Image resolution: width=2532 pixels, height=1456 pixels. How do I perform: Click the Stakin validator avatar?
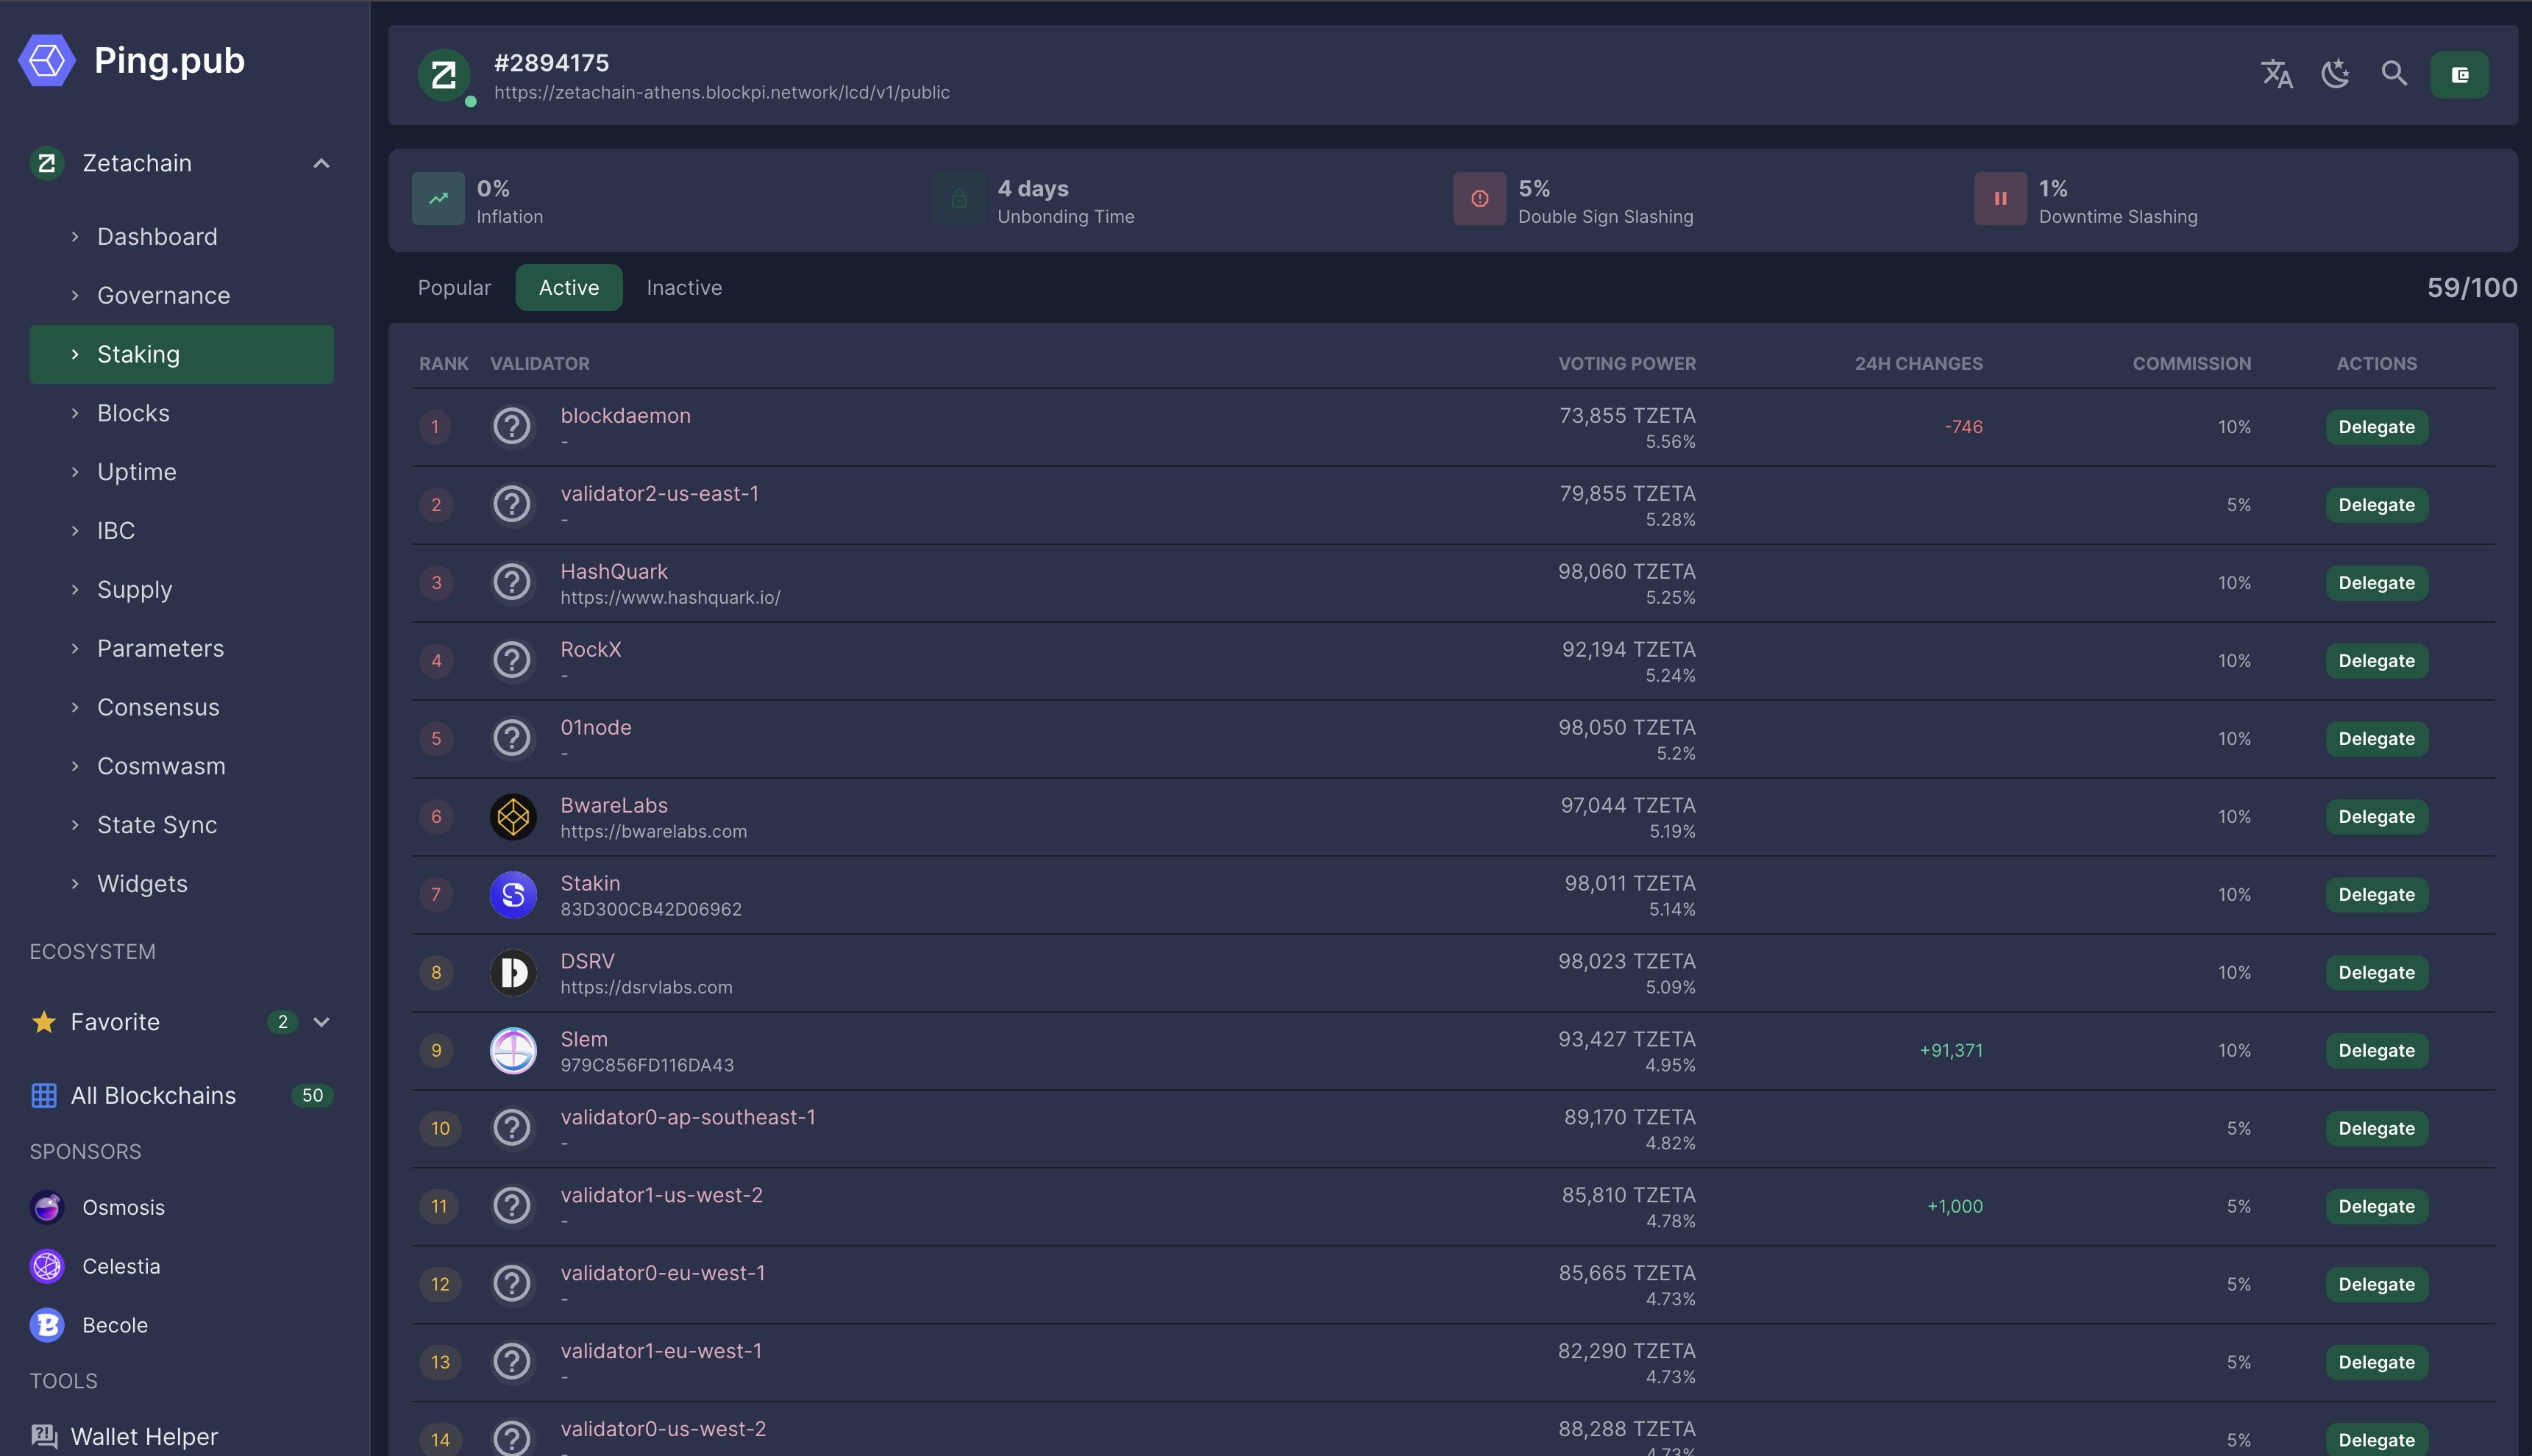point(513,895)
